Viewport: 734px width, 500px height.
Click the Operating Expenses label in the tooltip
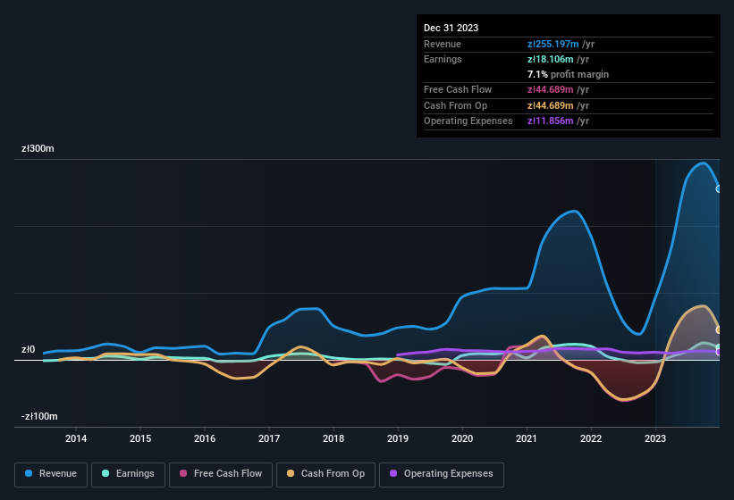tap(468, 121)
